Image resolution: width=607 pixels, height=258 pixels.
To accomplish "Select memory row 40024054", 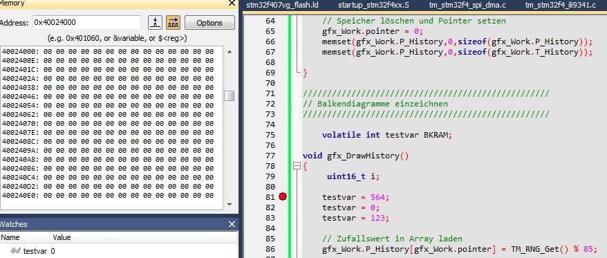I will (108, 105).
